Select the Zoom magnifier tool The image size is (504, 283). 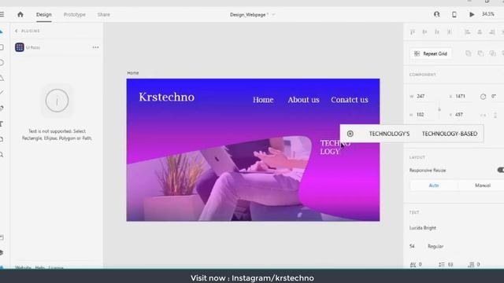click(2, 155)
